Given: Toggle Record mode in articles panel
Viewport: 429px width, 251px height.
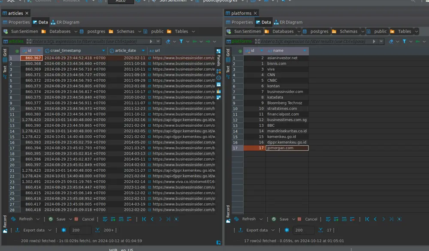Looking at the screenshot, I should [x=5, y=224].
